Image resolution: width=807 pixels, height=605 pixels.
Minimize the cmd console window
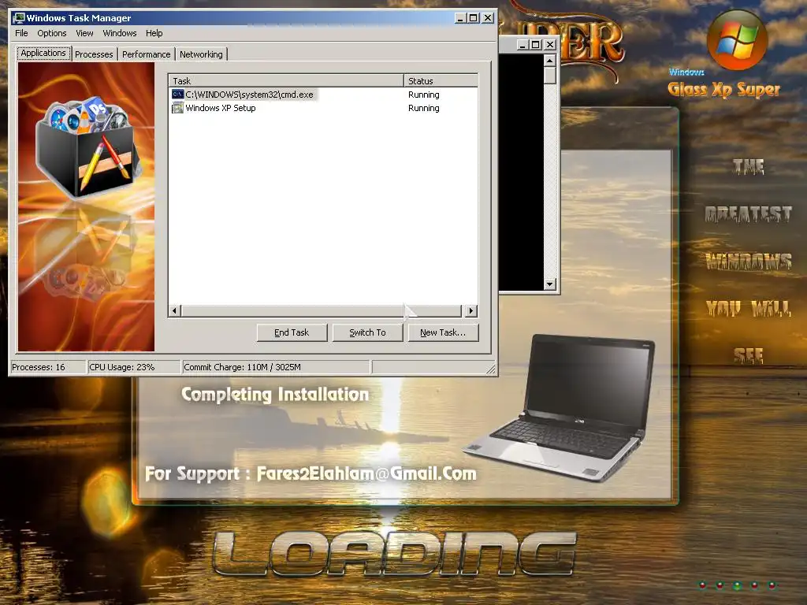523,45
